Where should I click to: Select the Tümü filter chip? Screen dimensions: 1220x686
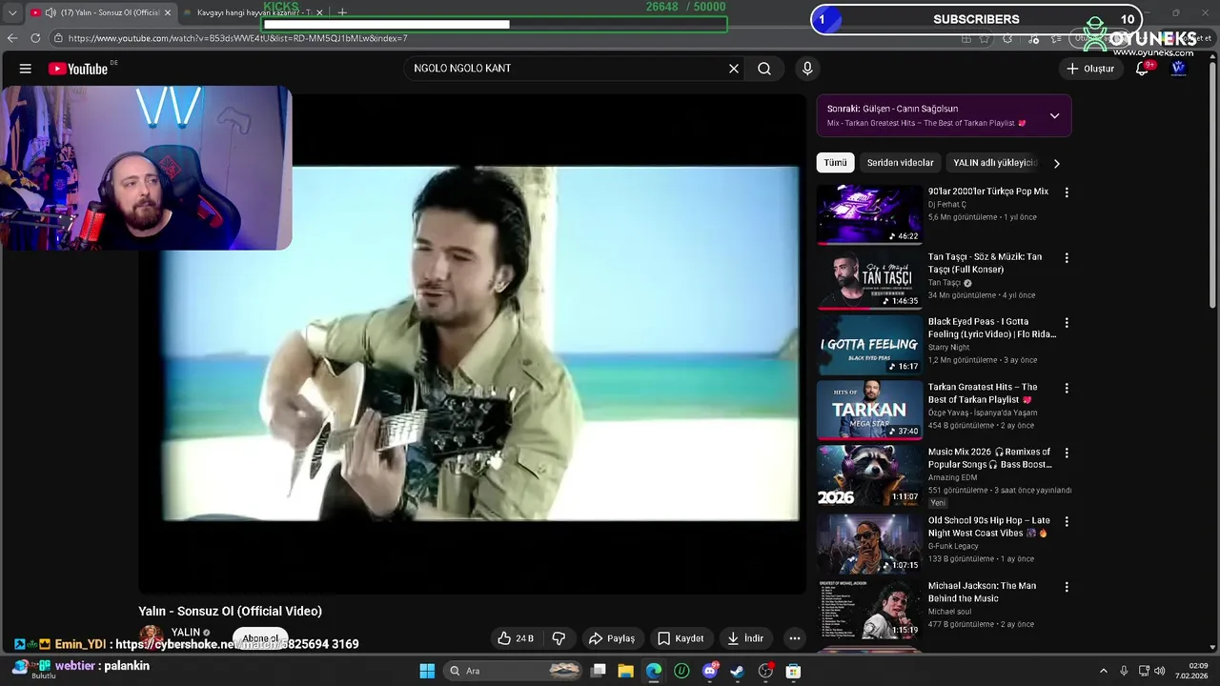pos(835,163)
